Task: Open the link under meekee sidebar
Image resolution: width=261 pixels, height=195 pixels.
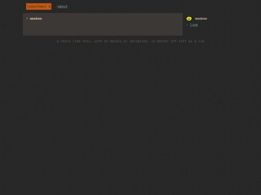Action: pyautogui.click(x=194, y=25)
